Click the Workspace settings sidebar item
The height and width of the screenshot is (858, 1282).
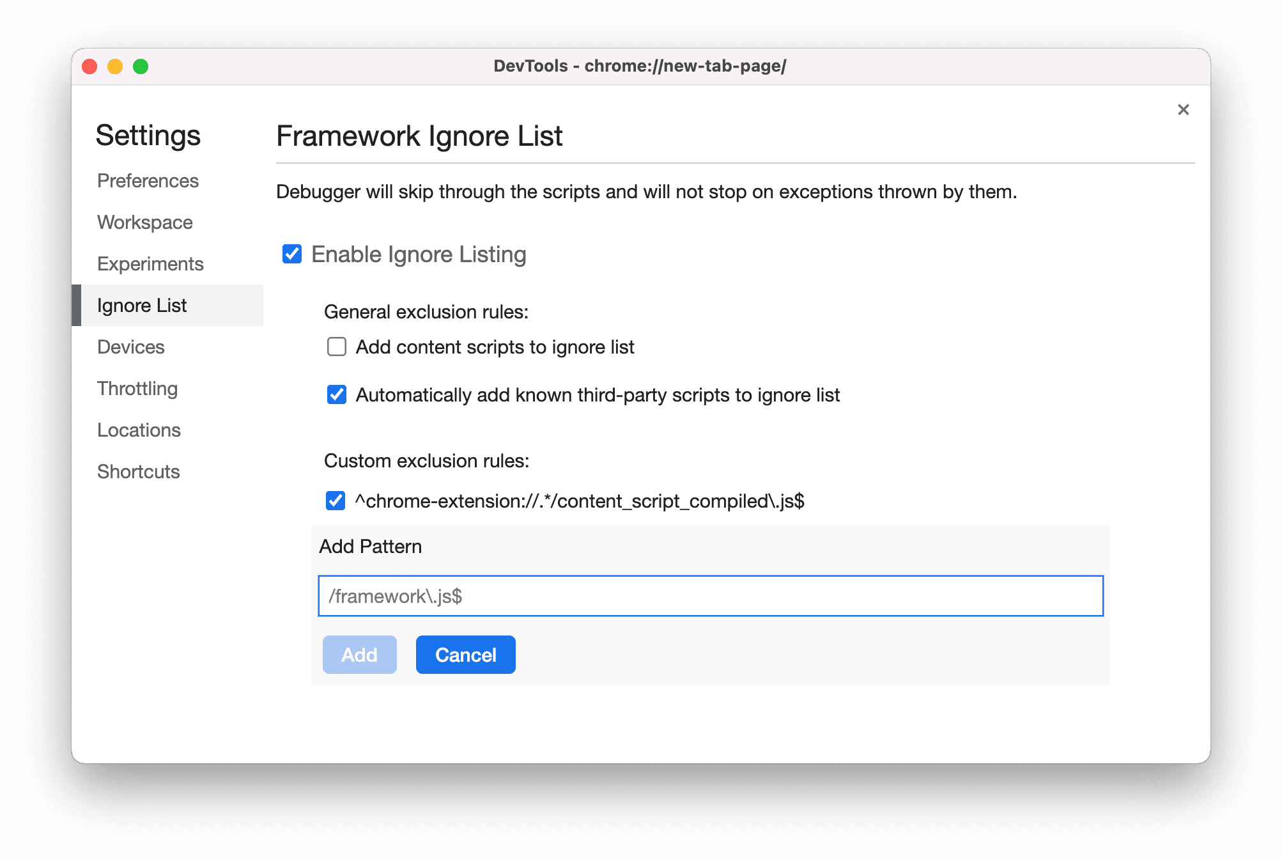(x=146, y=222)
